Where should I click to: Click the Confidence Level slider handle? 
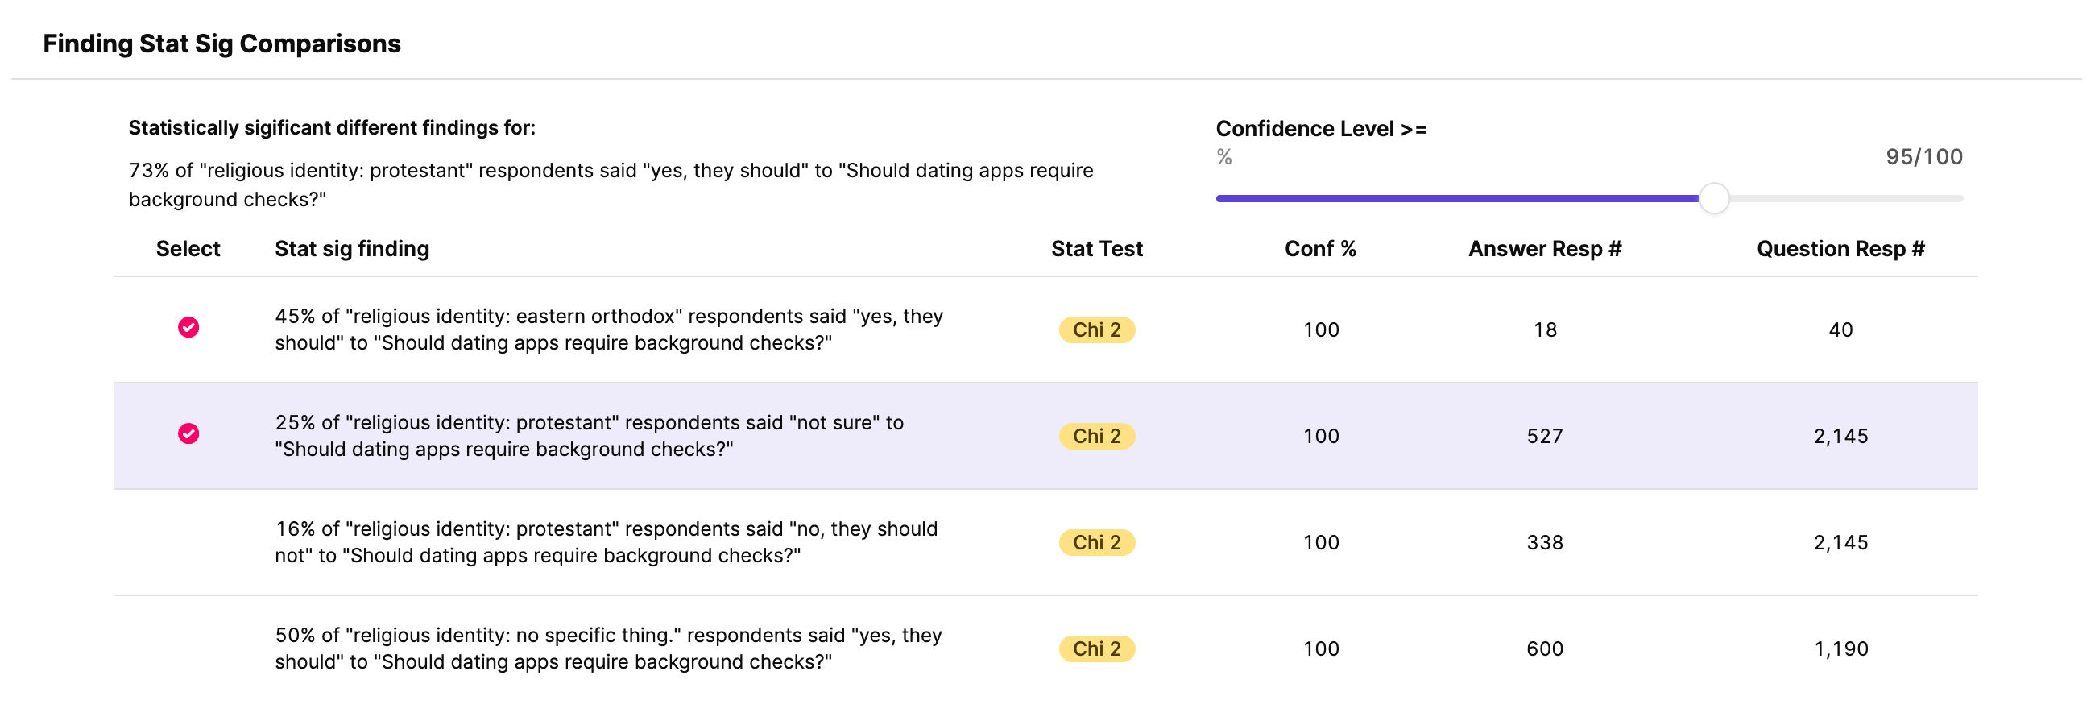pyautogui.click(x=1713, y=199)
